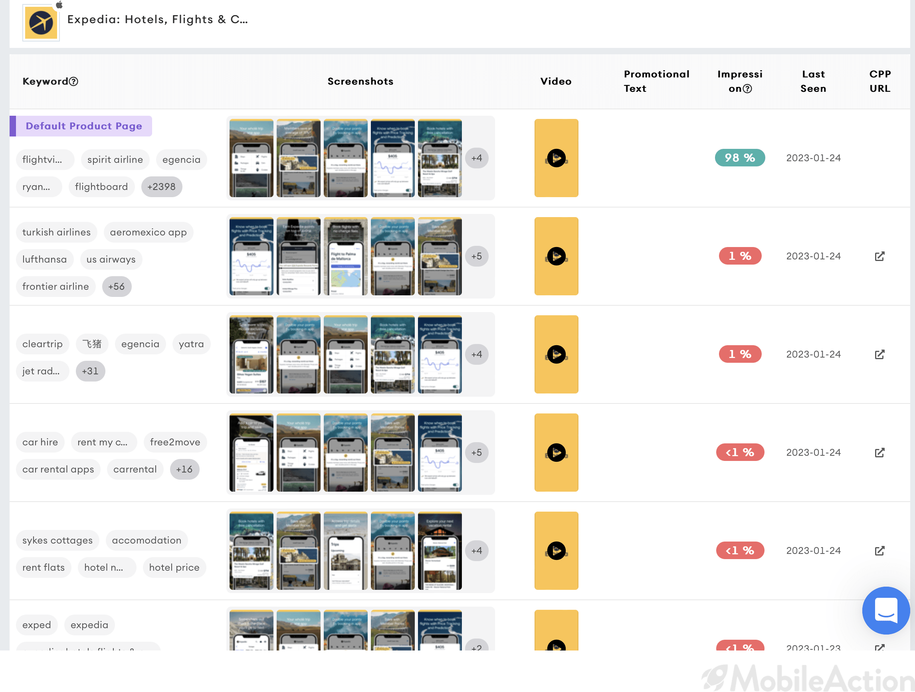Show +5 more screenshots in turkish airlines row
This screenshot has height=692, width=915.
(477, 256)
